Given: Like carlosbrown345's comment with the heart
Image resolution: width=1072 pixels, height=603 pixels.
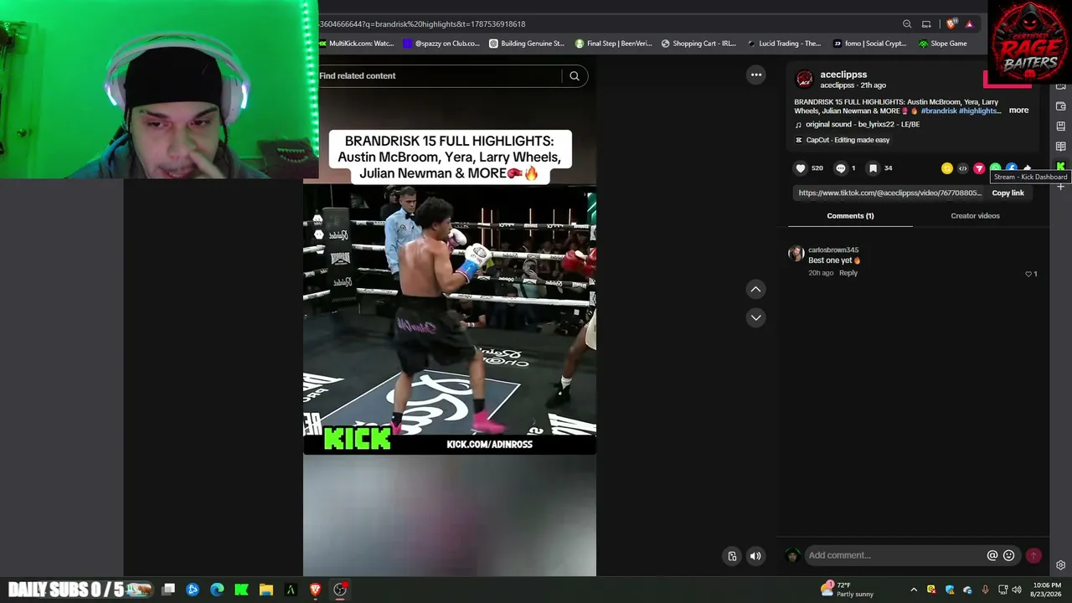Looking at the screenshot, I should click(1028, 274).
